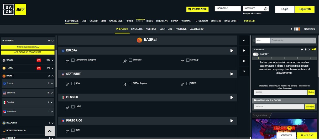Viewport: 319px width, 139px height.
Task: Check the Eurocup checkbox
Action: 188,60
